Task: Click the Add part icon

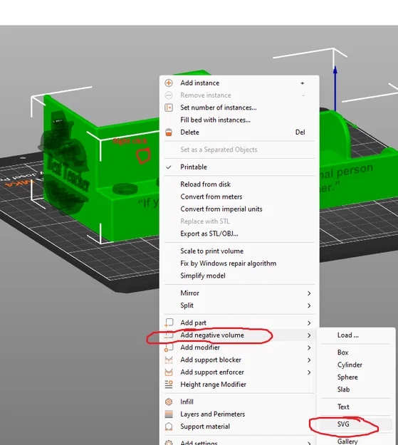Action: (169, 323)
